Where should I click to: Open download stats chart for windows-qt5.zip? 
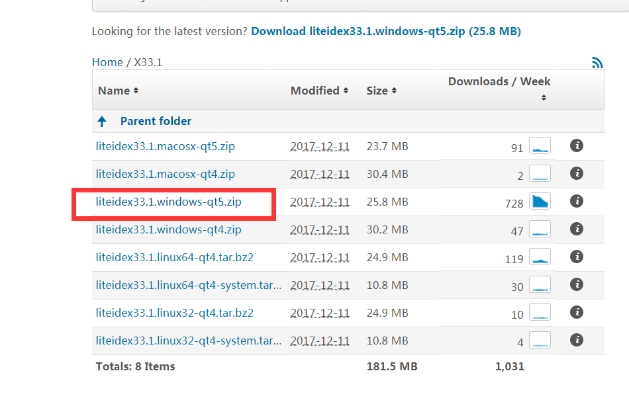click(540, 202)
